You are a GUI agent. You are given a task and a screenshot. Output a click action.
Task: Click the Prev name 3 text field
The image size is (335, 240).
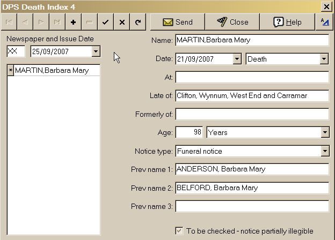tap(252, 206)
